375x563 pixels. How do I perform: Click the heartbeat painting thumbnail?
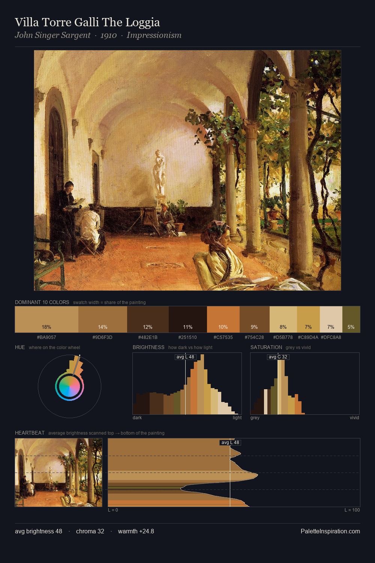(58, 473)
